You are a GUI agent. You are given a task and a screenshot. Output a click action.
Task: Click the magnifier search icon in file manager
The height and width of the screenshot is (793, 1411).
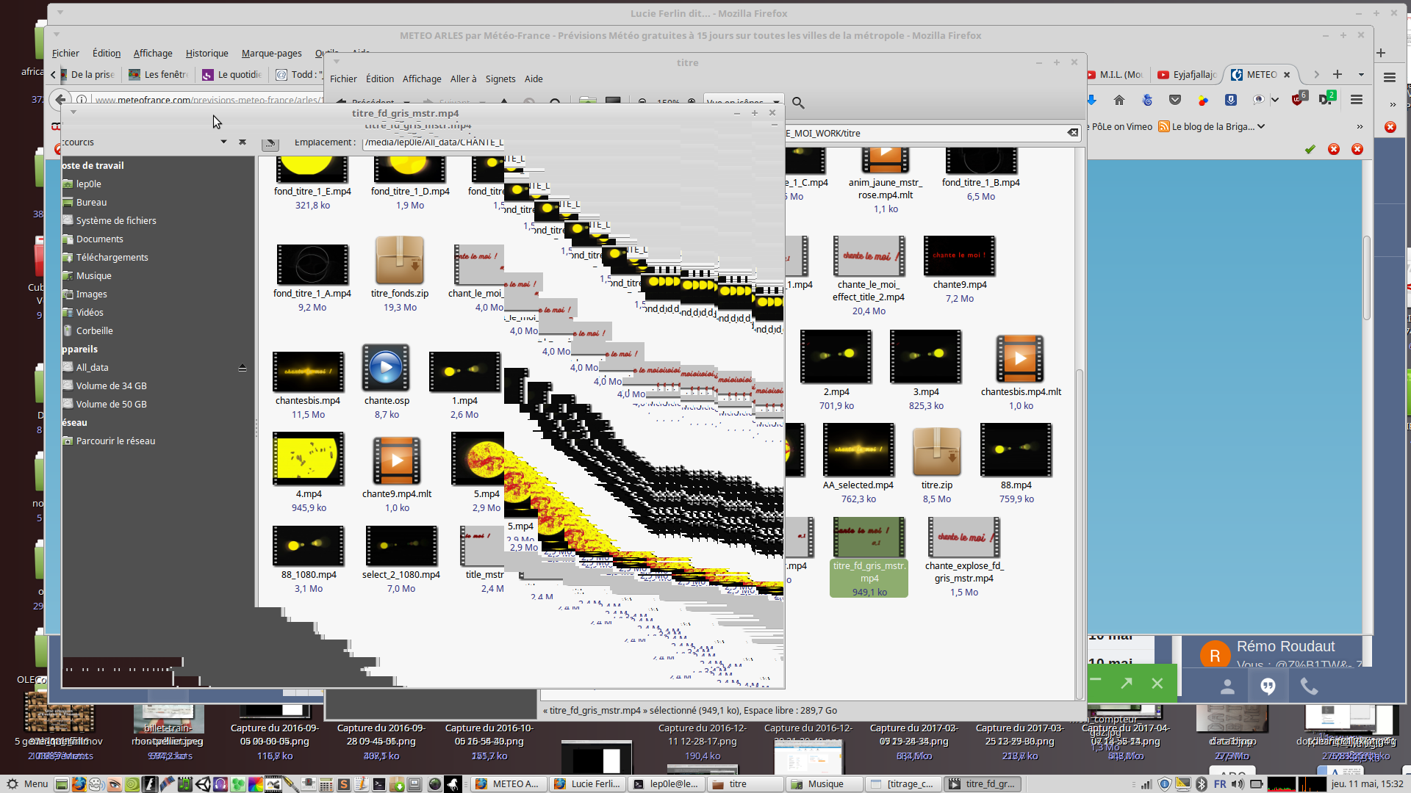point(798,104)
